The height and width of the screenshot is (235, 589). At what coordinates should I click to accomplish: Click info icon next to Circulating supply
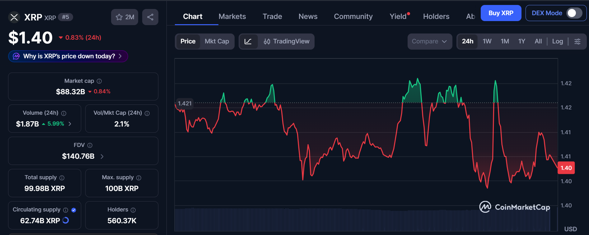(66, 210)
